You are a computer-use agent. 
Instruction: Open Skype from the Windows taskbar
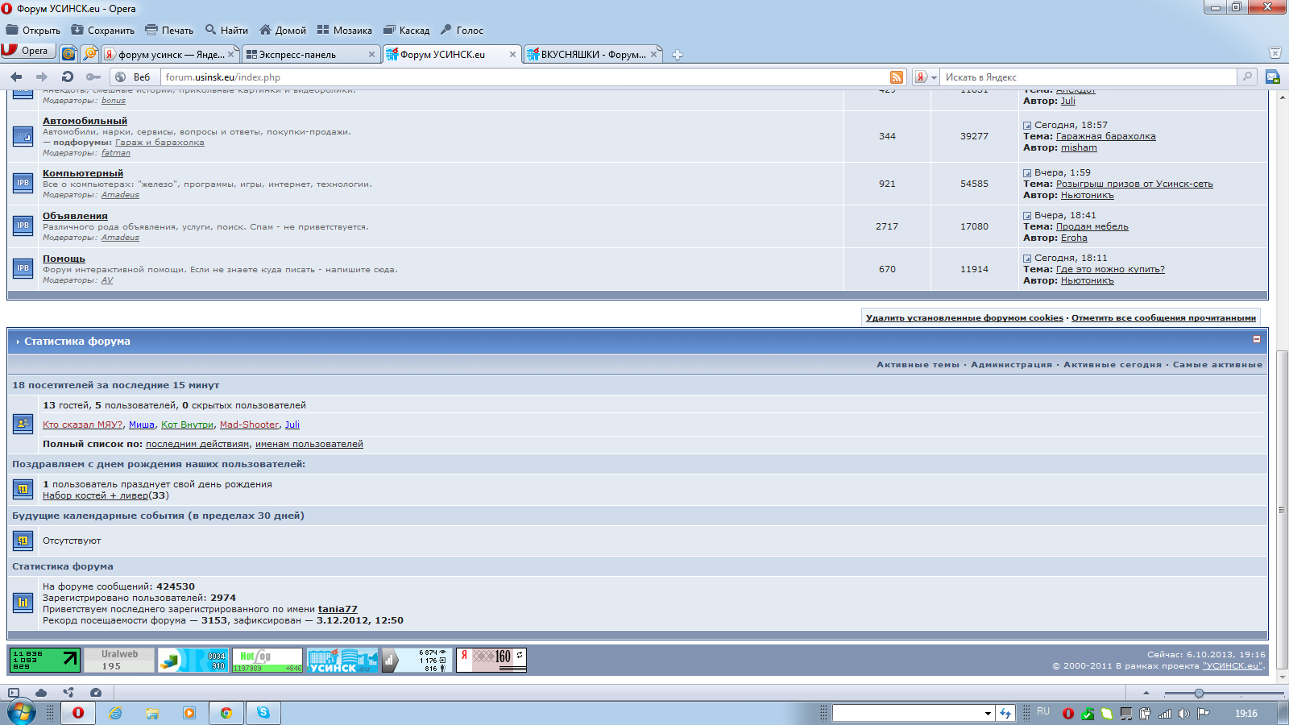(263, 713)
